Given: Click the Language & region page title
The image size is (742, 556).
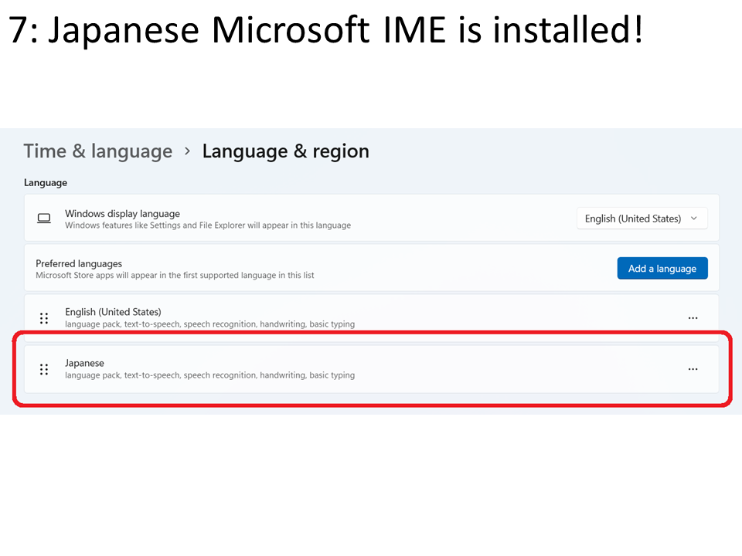Looking at the screenshot, I should [x=286, y=151].
